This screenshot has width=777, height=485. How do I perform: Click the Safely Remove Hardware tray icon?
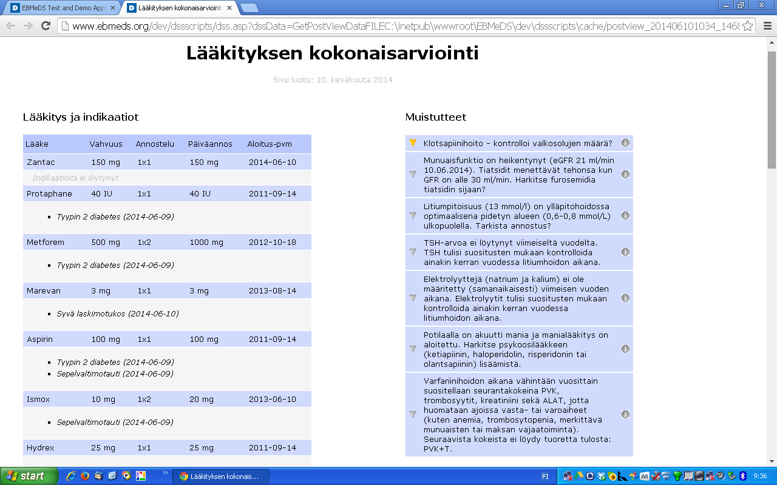pos(731,476)
